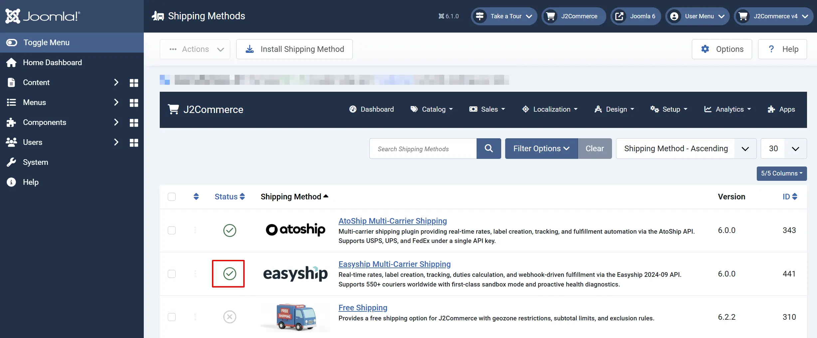Sort by the ID column header
Screen dimensions: 817x338
790,197
